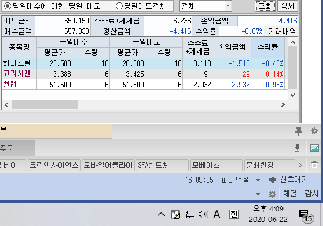This screenshot has height=226, width=323.
Task: Open 거래내역 button
Action: tap(281, 32)
